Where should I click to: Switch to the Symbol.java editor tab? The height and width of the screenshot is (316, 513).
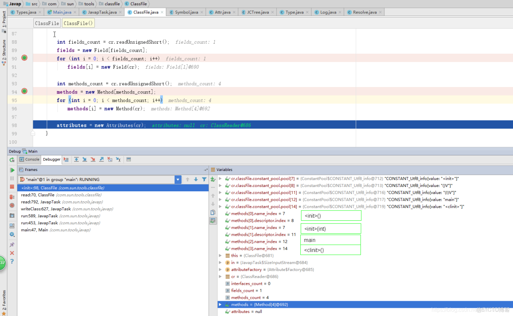[x=186, y=13]
